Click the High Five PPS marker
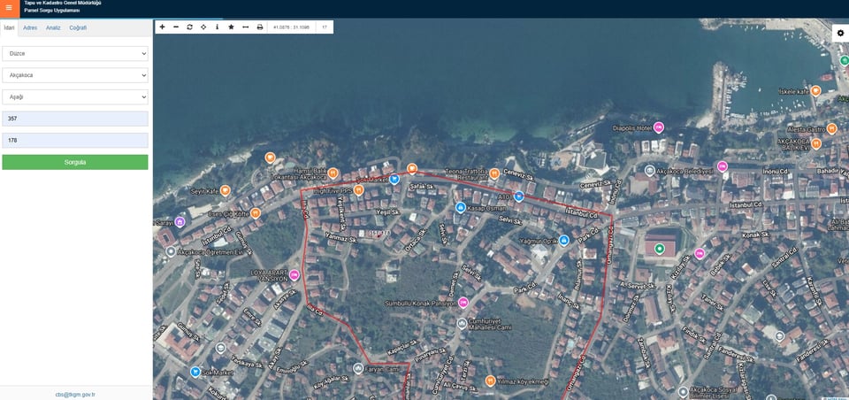The image size is (849, 400). [x=358, y=190]
